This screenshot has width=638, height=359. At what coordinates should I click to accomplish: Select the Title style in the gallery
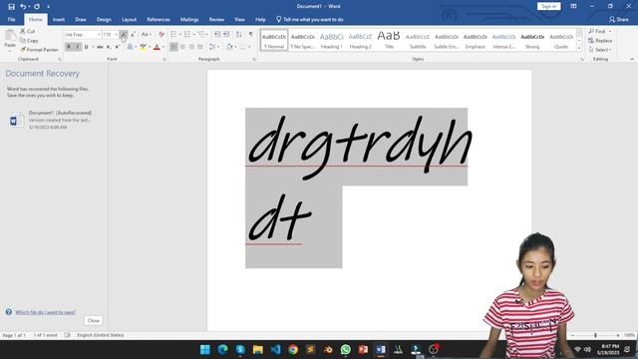click(x=389, y=40)
